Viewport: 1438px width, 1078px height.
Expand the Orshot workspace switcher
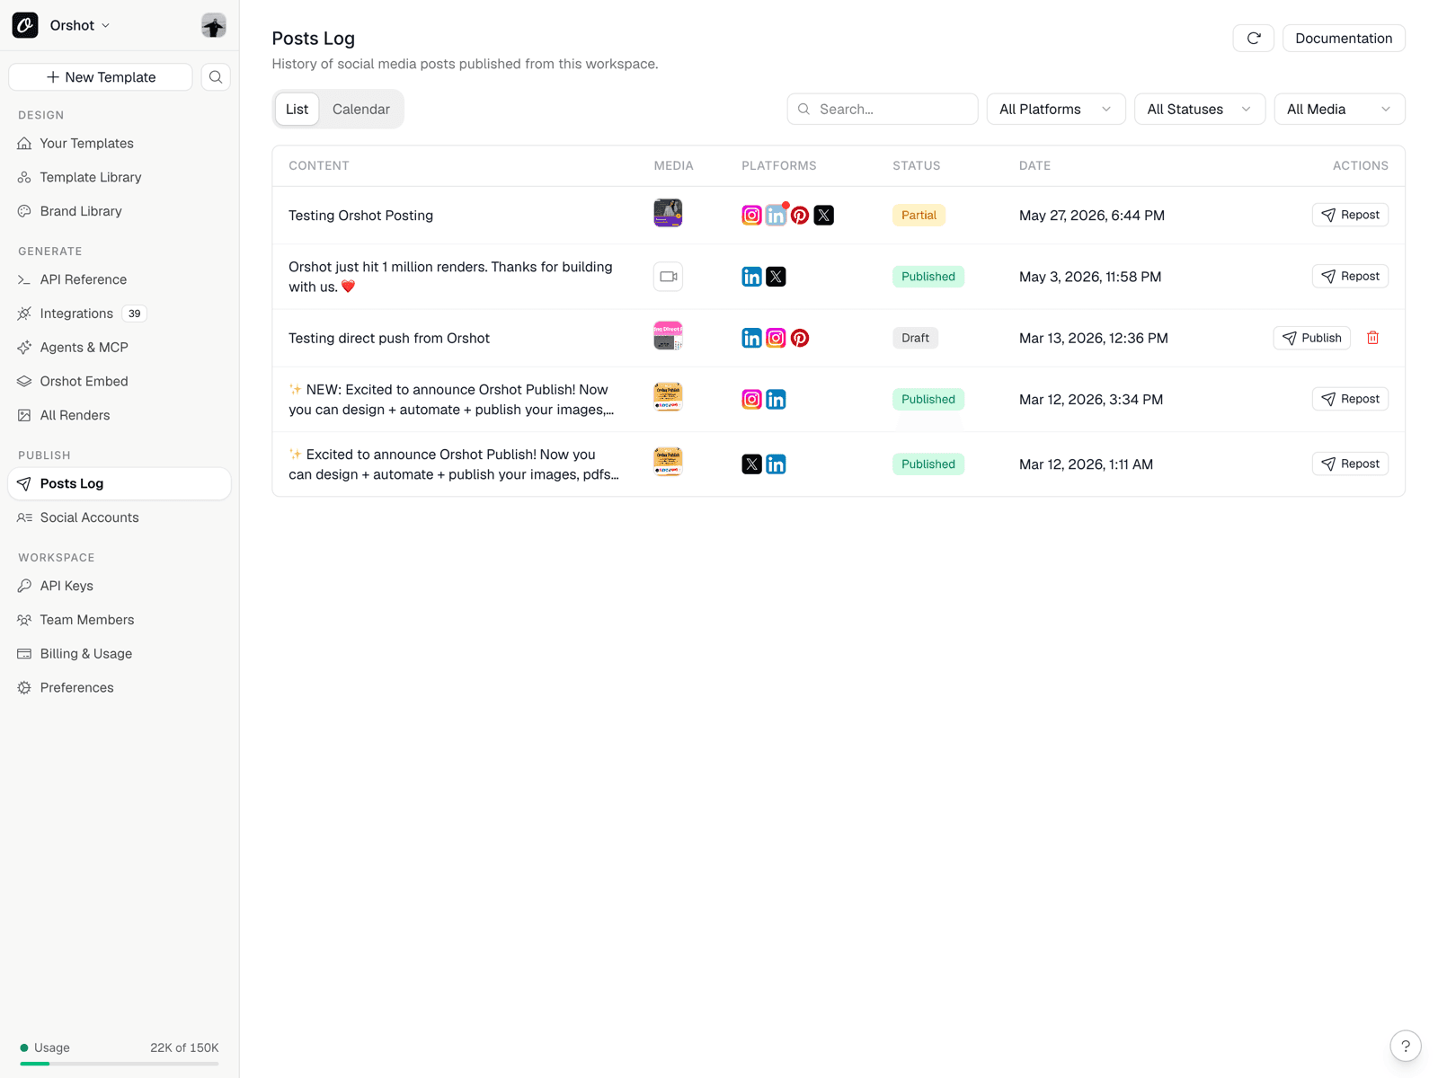(80, 25)
